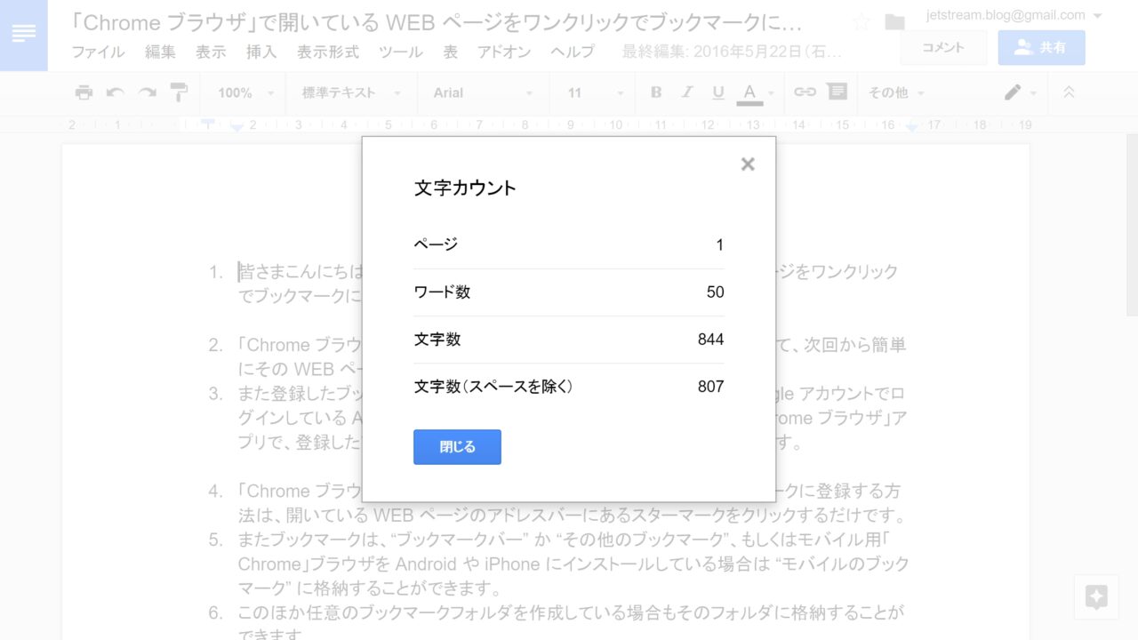Click the 共有 share button
The width and height of the screenshot is (1138, 640).
(1041, 48)
